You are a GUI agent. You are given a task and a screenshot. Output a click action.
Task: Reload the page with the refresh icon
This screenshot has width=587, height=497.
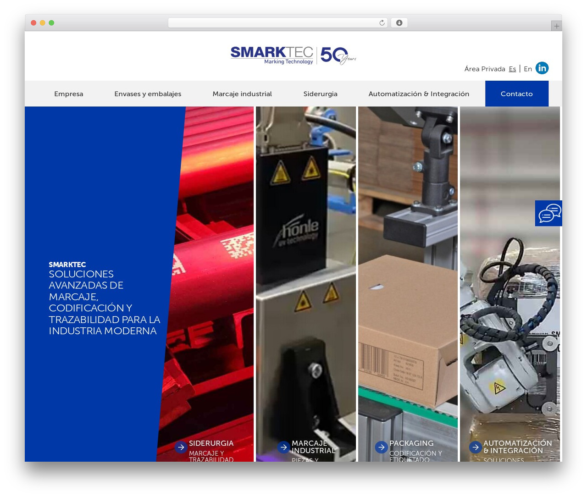click(x=382, y=23)
